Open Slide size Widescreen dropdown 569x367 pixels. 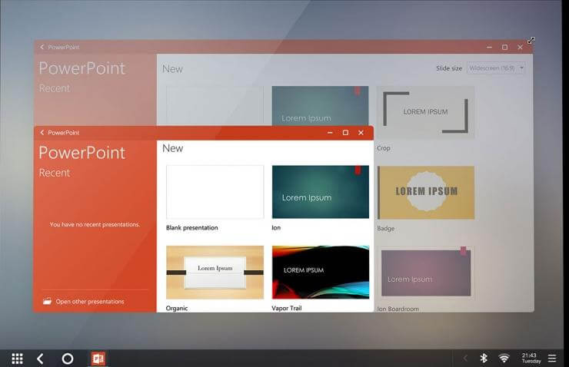coord(496,68)
